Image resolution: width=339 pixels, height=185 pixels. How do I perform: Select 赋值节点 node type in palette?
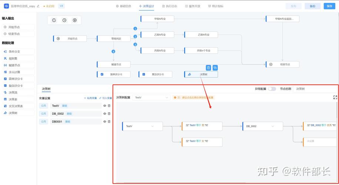coord(19,65)
